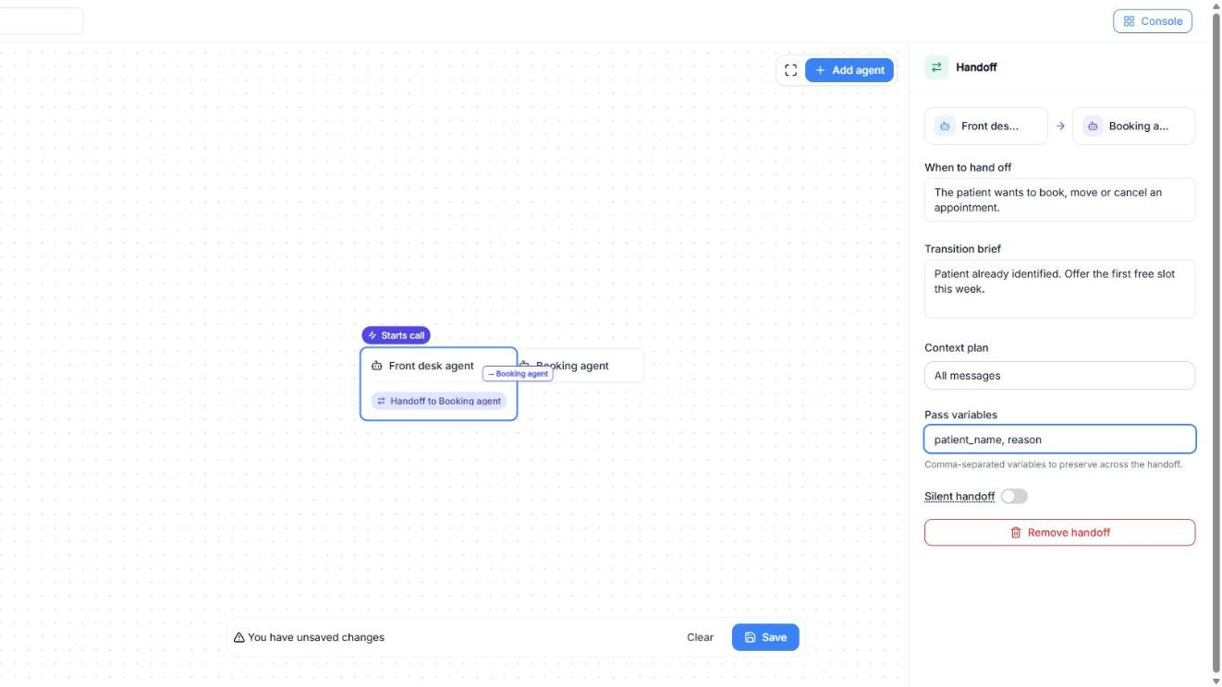Click the Handoff panel title
Image resolution: width=1222 pixels, height=687 pixels.
coord(976,67)
